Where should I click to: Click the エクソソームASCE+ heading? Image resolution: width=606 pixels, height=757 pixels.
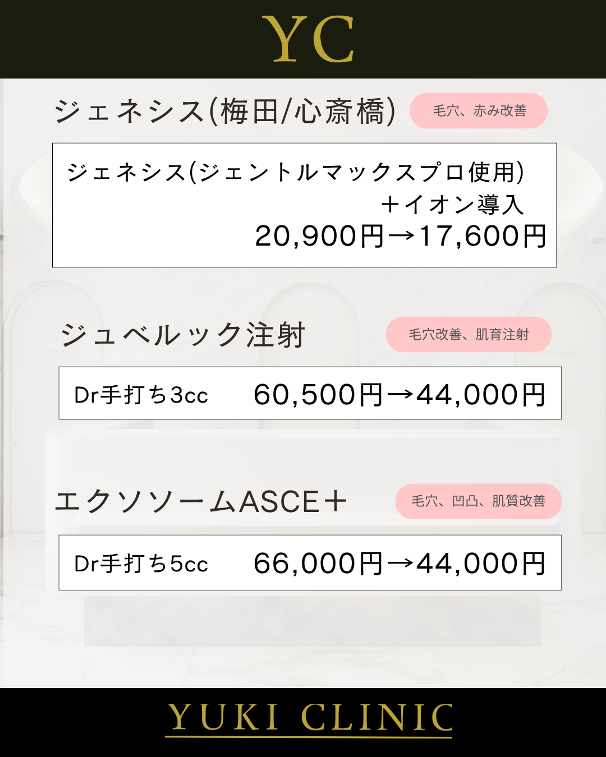click(201, 501)
